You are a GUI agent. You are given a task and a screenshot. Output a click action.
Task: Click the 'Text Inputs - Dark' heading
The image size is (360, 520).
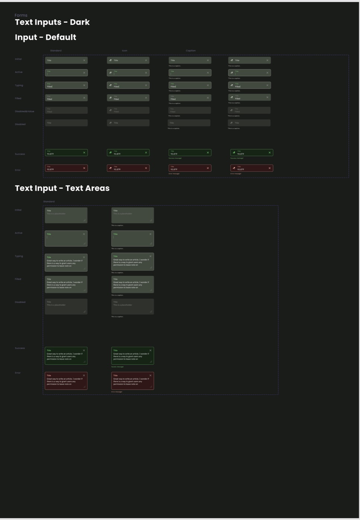[52, 22]
